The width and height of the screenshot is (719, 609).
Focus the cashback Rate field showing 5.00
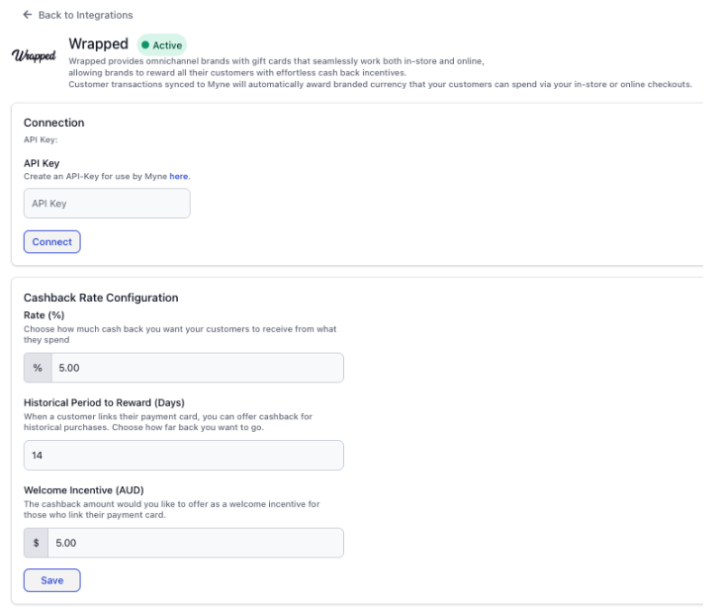tap(198, 368)
